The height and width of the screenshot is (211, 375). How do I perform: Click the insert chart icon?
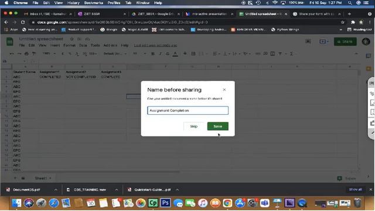click(272, 53)
